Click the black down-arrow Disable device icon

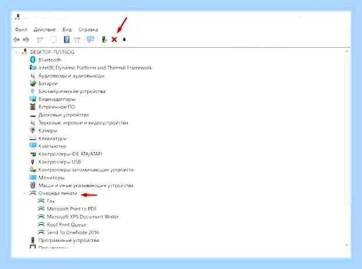pos(124,40)
